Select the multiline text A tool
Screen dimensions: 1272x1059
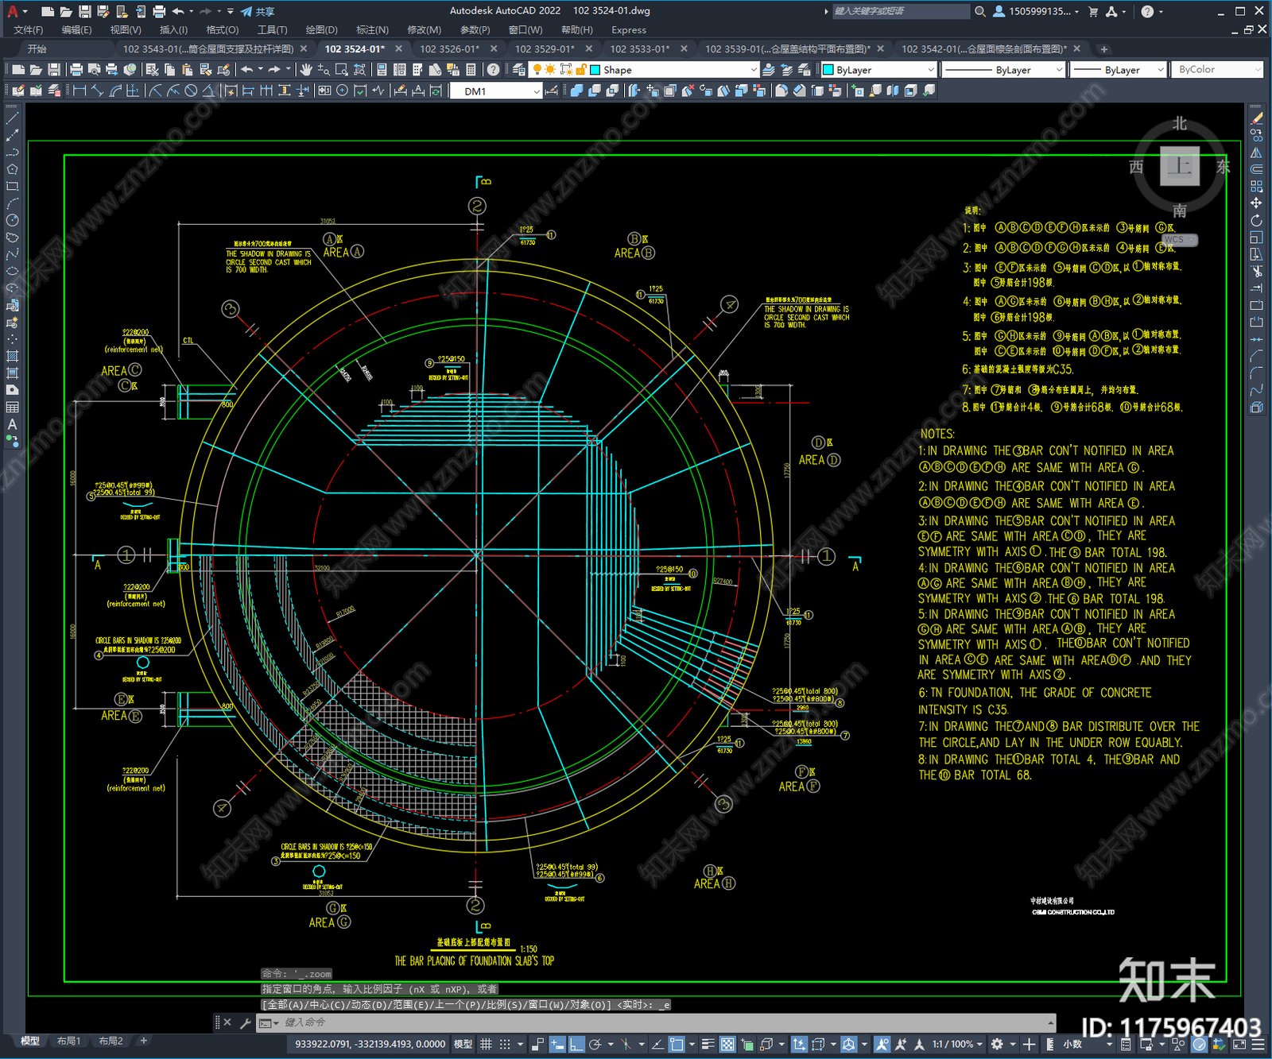tap(12, 424)
